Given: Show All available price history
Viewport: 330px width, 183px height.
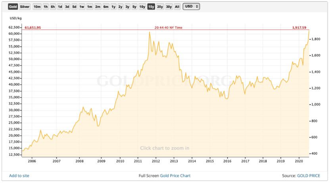Looking at the screenshot, I should [x=177, y=7].
